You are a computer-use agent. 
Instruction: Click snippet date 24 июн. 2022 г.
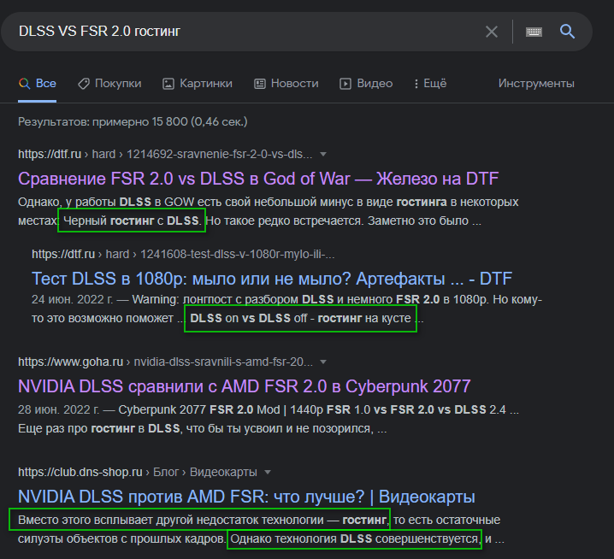(72, 299)
